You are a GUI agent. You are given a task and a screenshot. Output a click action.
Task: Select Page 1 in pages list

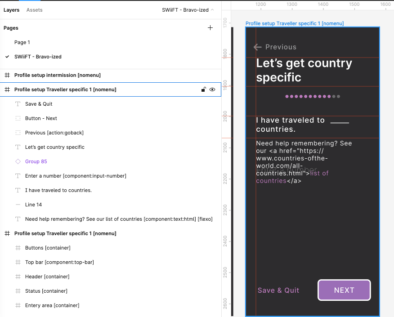tap(22, 42)
